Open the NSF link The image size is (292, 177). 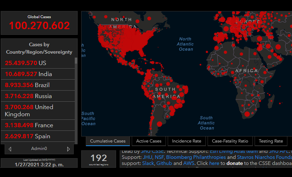(x=159, y=157)
